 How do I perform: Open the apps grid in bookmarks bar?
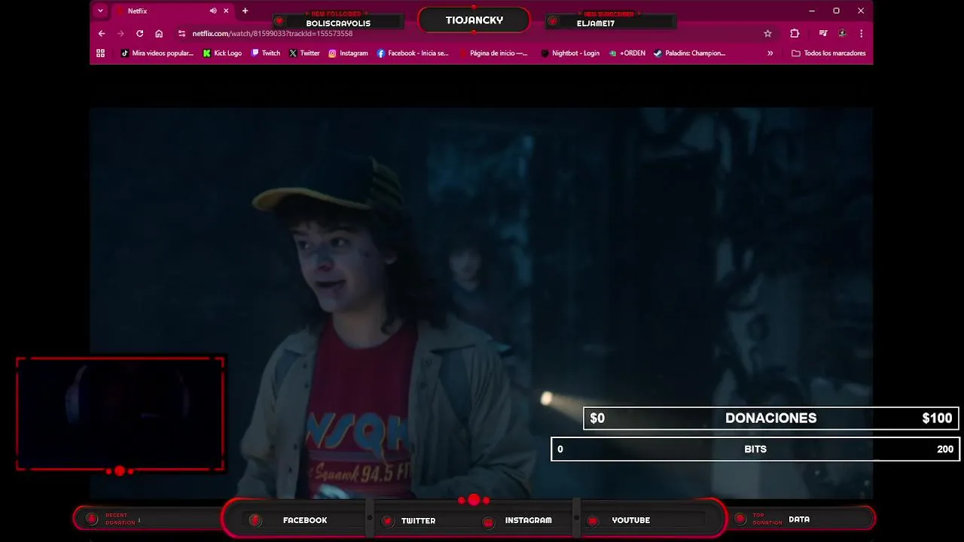(x=100, y=53)
